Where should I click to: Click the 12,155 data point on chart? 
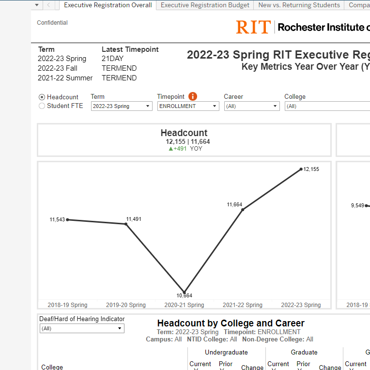coord(301,169)
